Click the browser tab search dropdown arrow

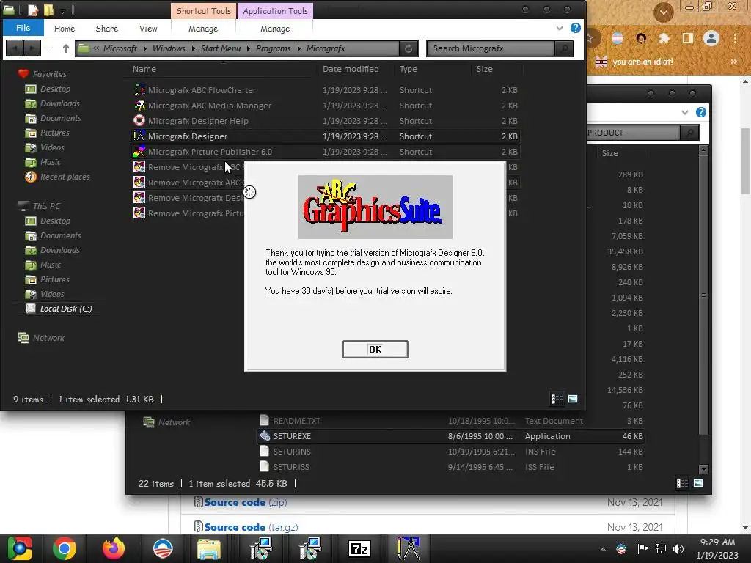(x=663, y=12)
